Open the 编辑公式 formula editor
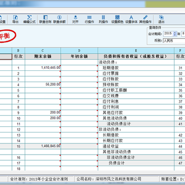Image resolution: width=185 pixels, height=185 pixels. coord(29,20)
